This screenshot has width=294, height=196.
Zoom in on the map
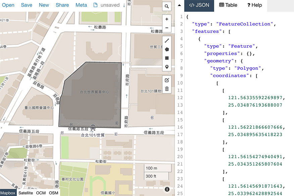(x=166, y=19)
